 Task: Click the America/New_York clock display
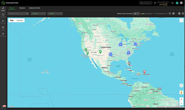pos(163,4)
